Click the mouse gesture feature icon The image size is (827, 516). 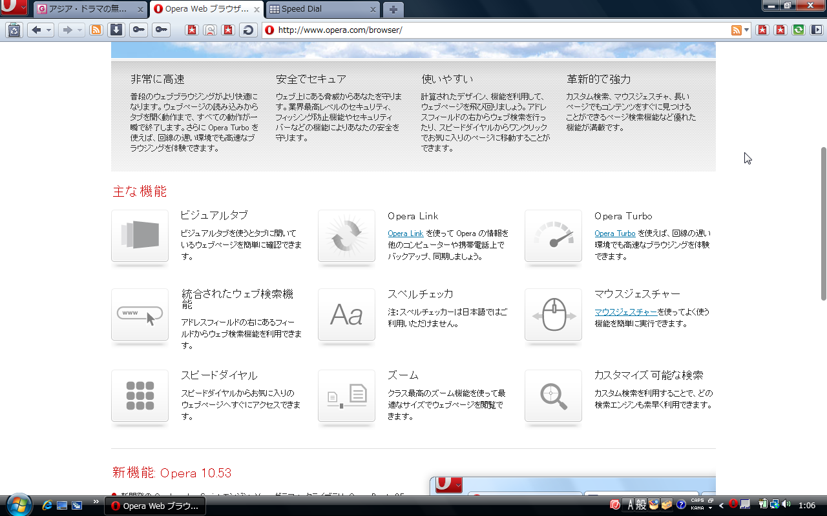point(553,314)
